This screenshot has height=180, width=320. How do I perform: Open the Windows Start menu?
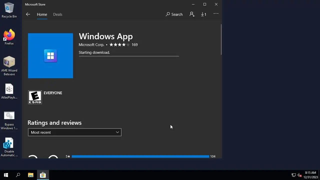(6, 175)
